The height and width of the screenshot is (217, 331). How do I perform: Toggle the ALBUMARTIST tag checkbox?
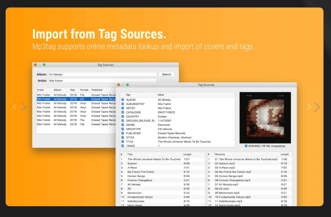pos(122,104)
